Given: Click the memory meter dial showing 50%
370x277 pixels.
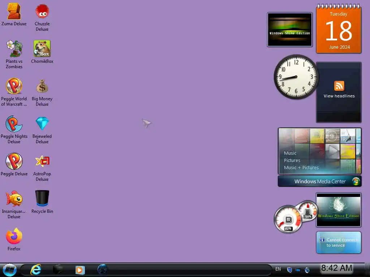Looking at the screenshot, I should (x=307, y=210).
